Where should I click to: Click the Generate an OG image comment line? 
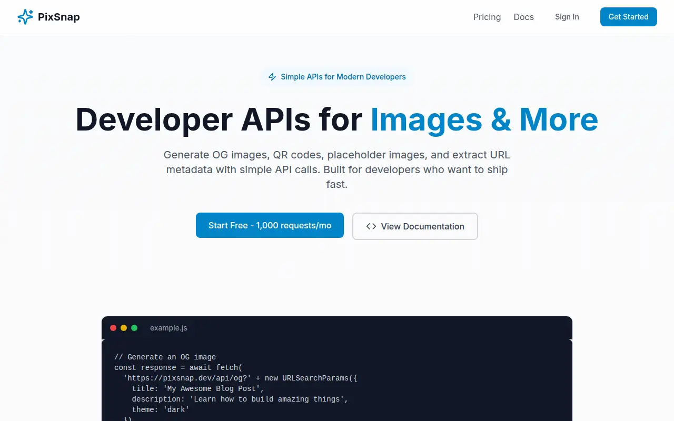click(x=165, y=357)
